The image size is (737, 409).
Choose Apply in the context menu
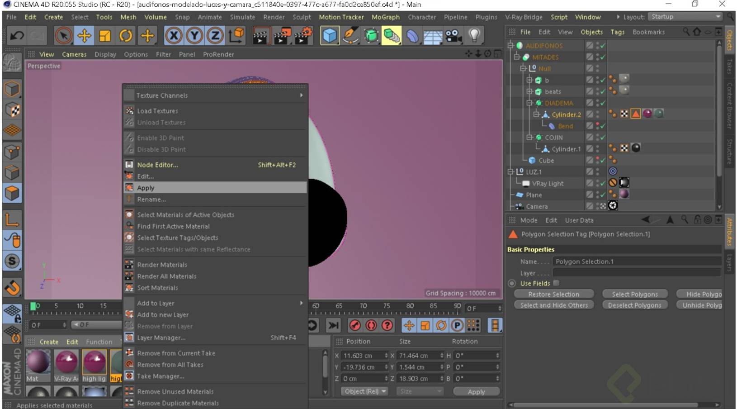(x=146, y=188)
